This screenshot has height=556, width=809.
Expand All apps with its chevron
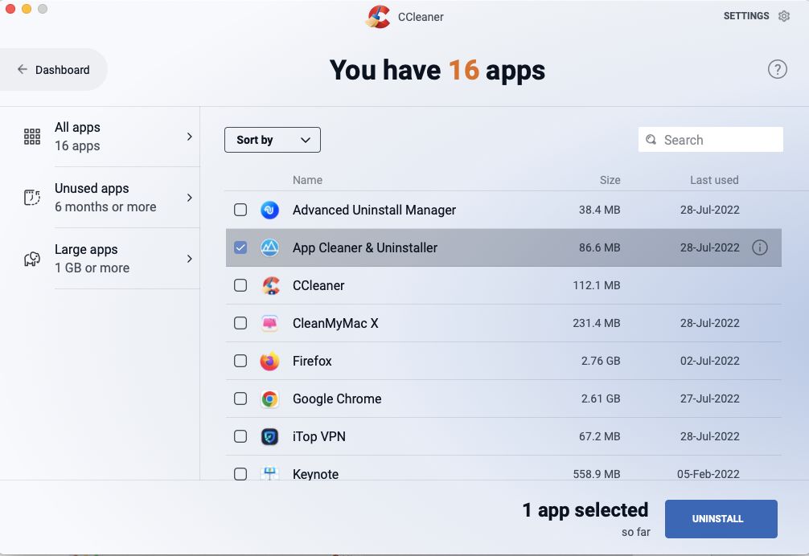189,137
